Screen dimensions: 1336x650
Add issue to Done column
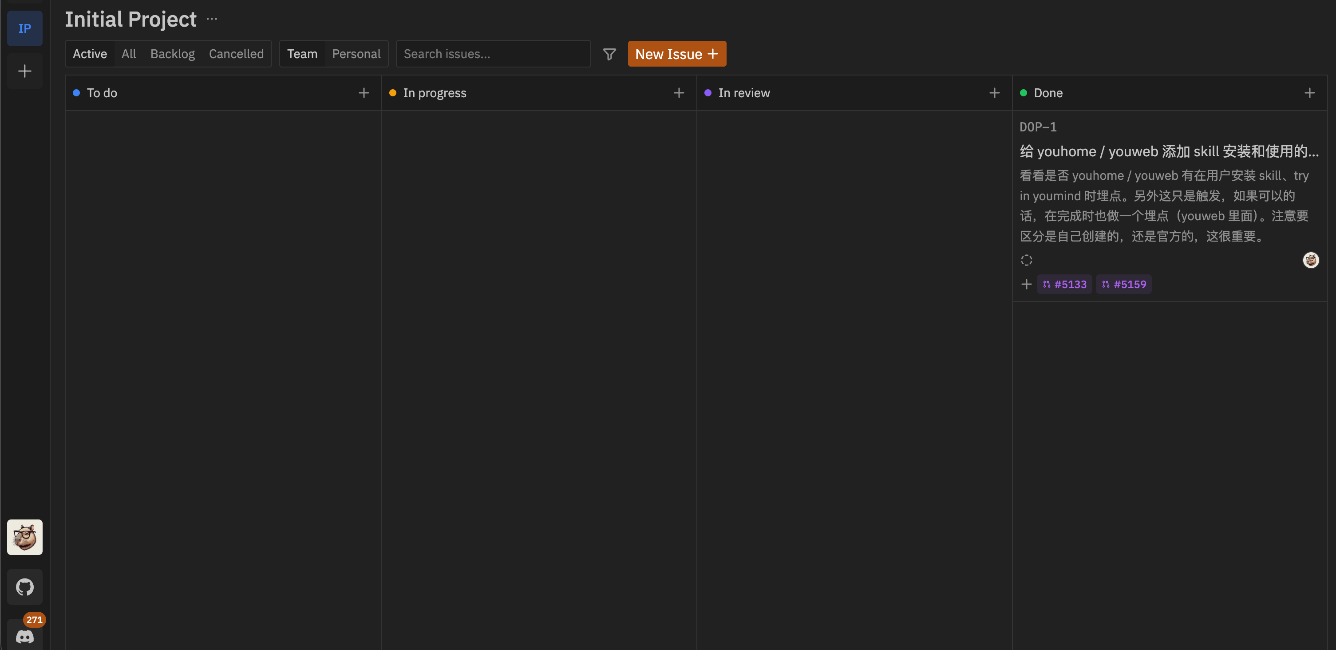(x=1309, y=93)
